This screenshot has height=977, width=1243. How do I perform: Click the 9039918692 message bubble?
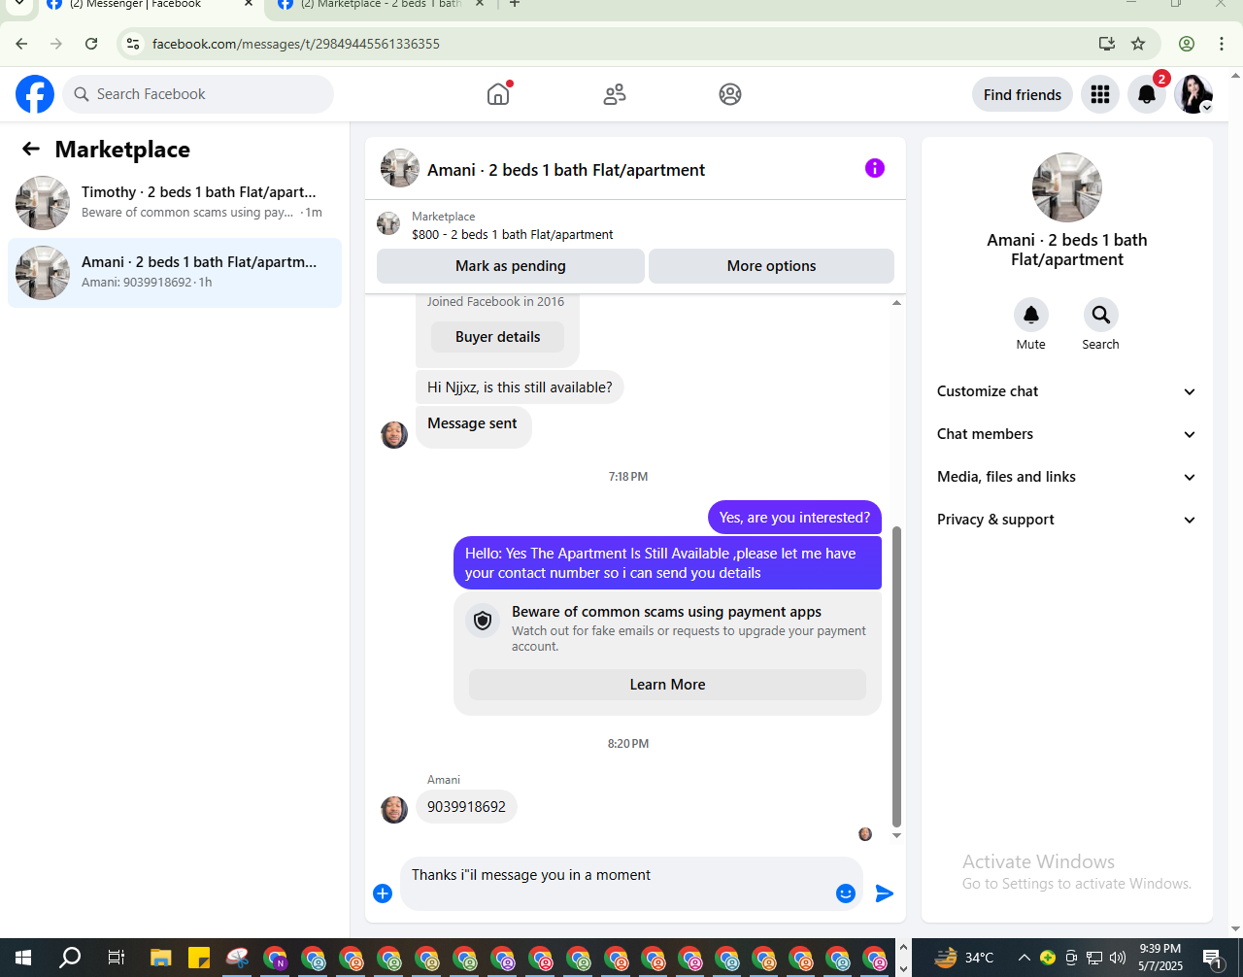pyautogui.click(x=466, y=807)
